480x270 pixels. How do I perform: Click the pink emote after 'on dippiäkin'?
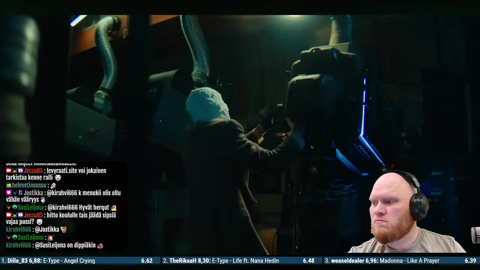[x=100, y=245]
